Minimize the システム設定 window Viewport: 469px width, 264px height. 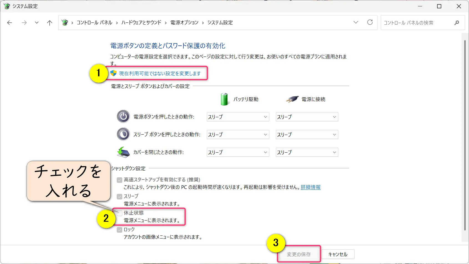click(x=420, y=6)
